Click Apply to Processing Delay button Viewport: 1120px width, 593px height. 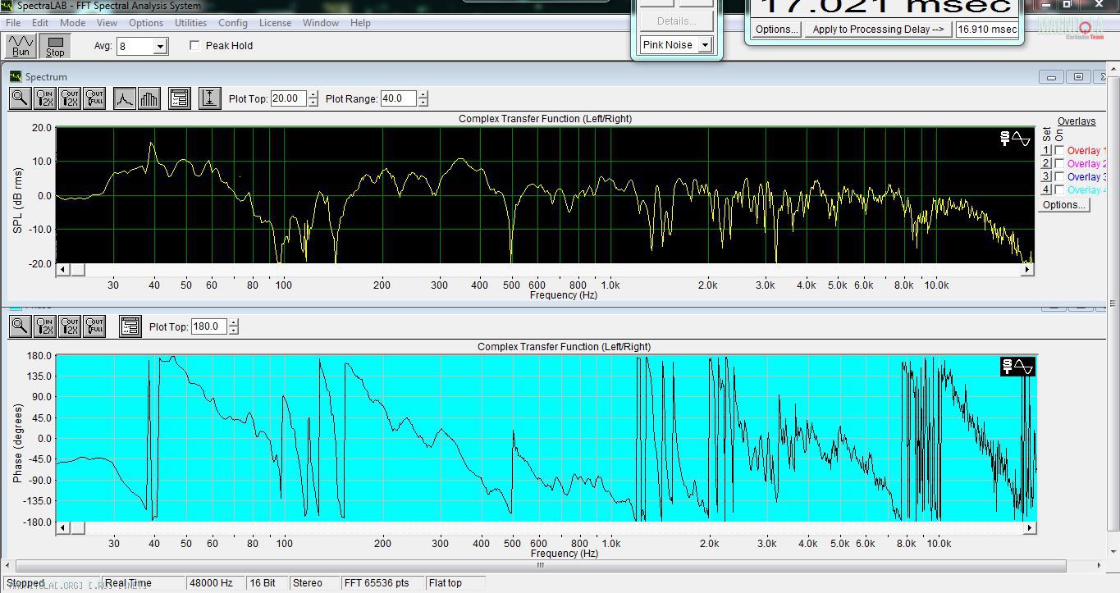[878, 30]
